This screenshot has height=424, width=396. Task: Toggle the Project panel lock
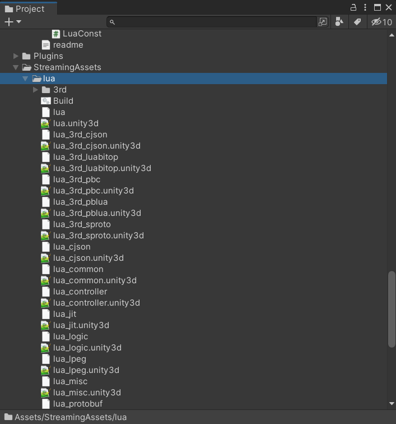click(353, 7)
